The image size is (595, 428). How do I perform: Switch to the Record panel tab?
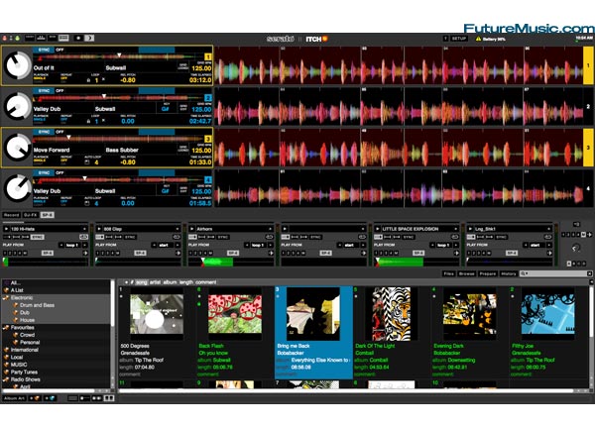[11, 215]
